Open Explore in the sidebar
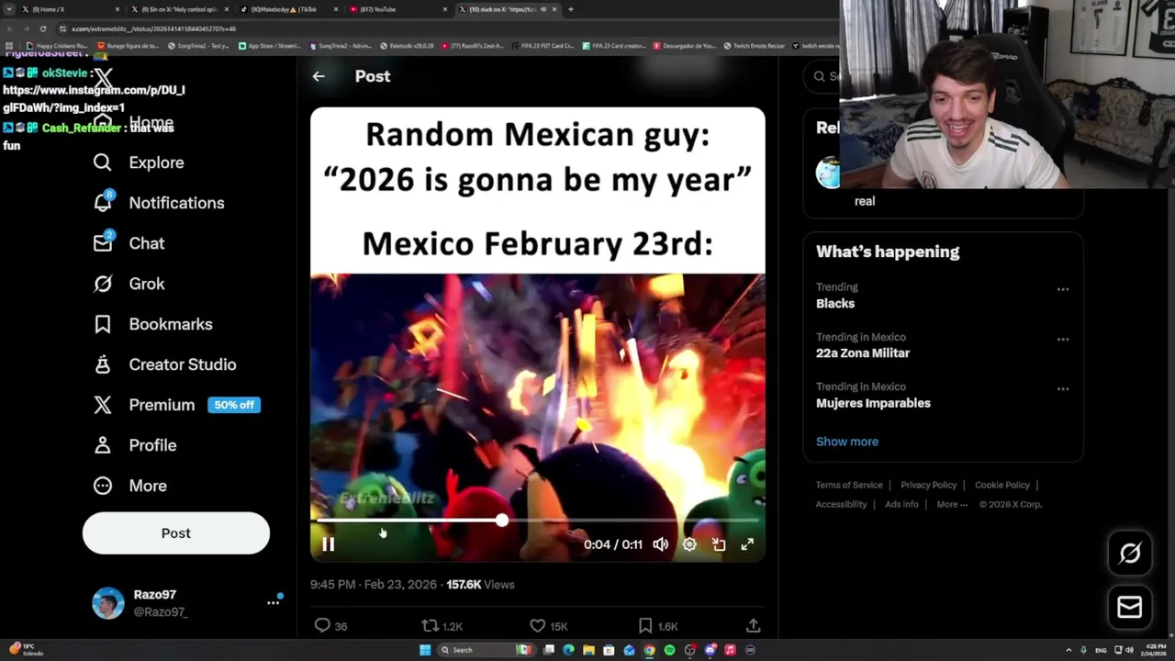Image resolution: width=1175 pixels, height=661 pixels. [x=139, y=162]
